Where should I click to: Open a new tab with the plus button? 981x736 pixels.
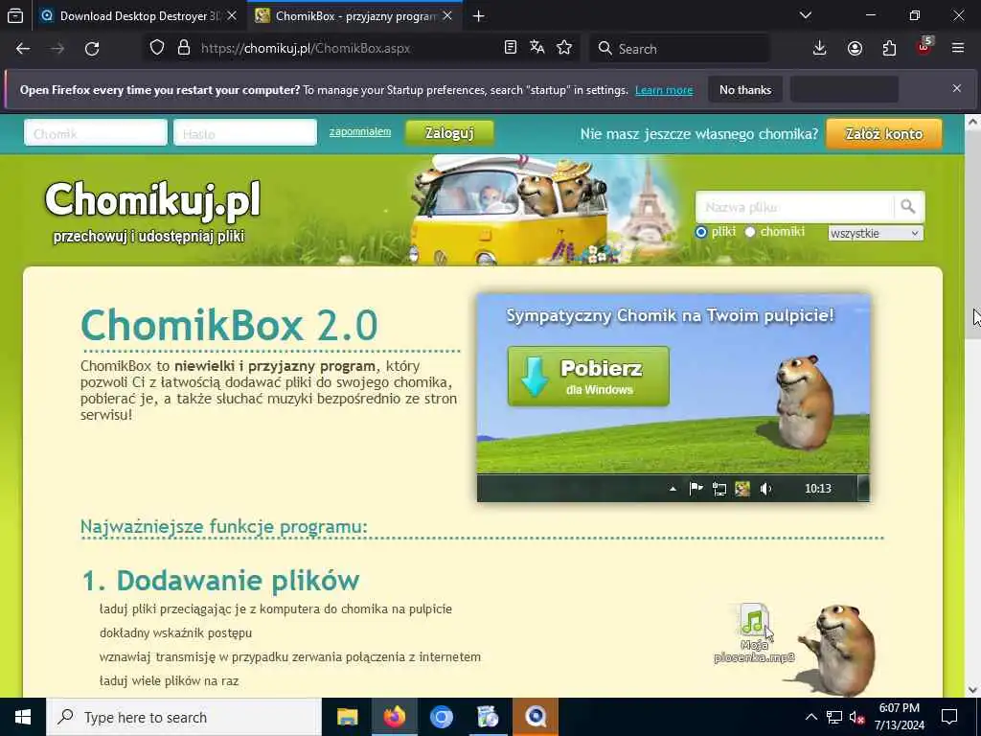click(x=479, y=16)
